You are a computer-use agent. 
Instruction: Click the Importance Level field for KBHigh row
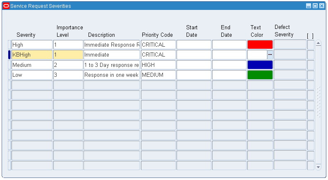click(68, 55)
